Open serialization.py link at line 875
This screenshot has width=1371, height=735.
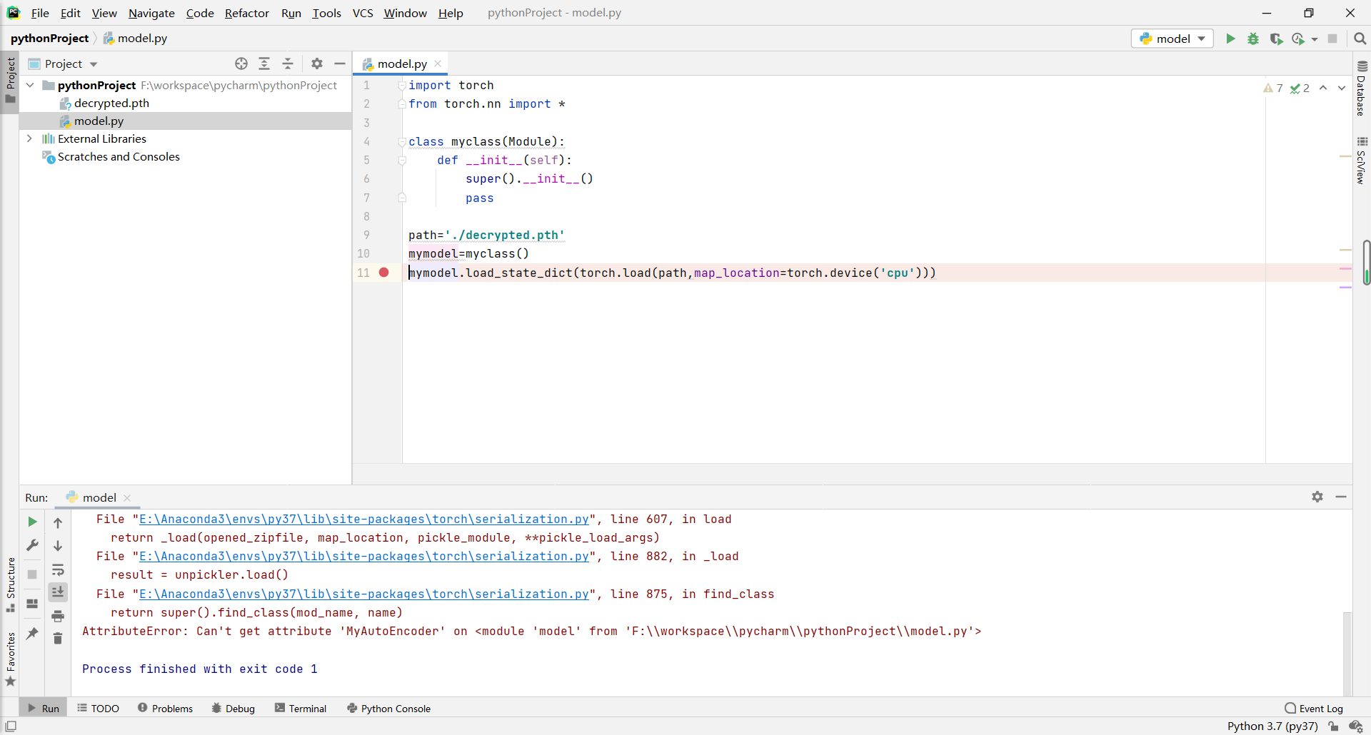pos(364,594)
